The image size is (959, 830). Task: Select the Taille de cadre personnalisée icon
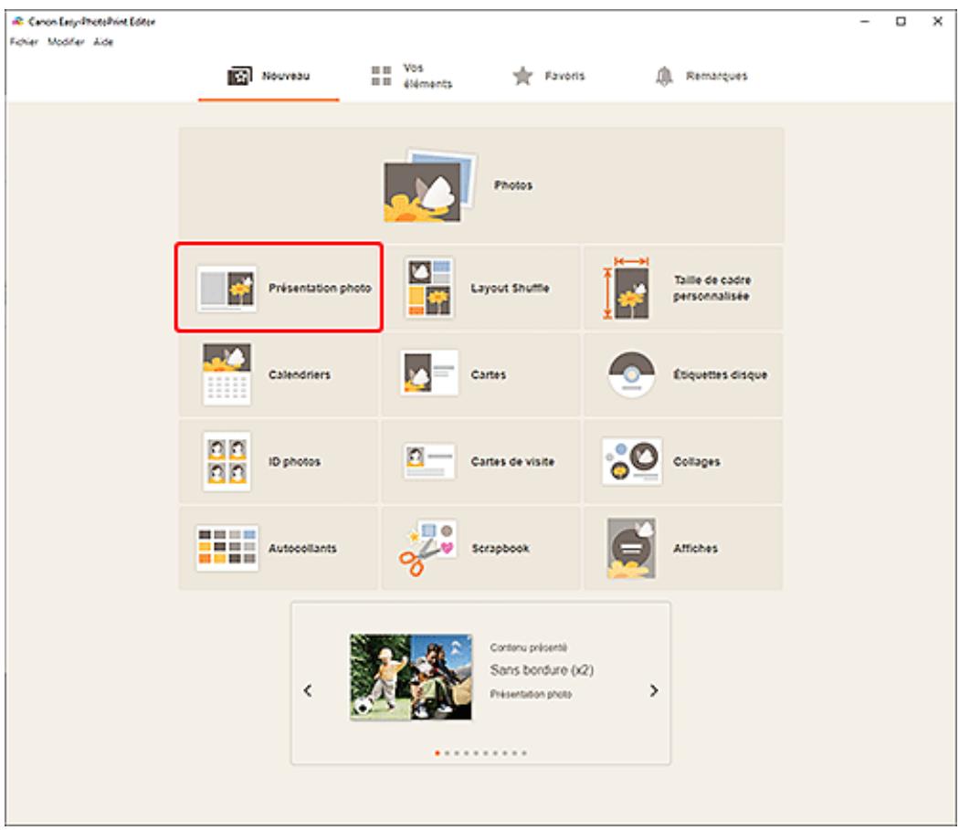pyautogui.click(x=627, y=289)
